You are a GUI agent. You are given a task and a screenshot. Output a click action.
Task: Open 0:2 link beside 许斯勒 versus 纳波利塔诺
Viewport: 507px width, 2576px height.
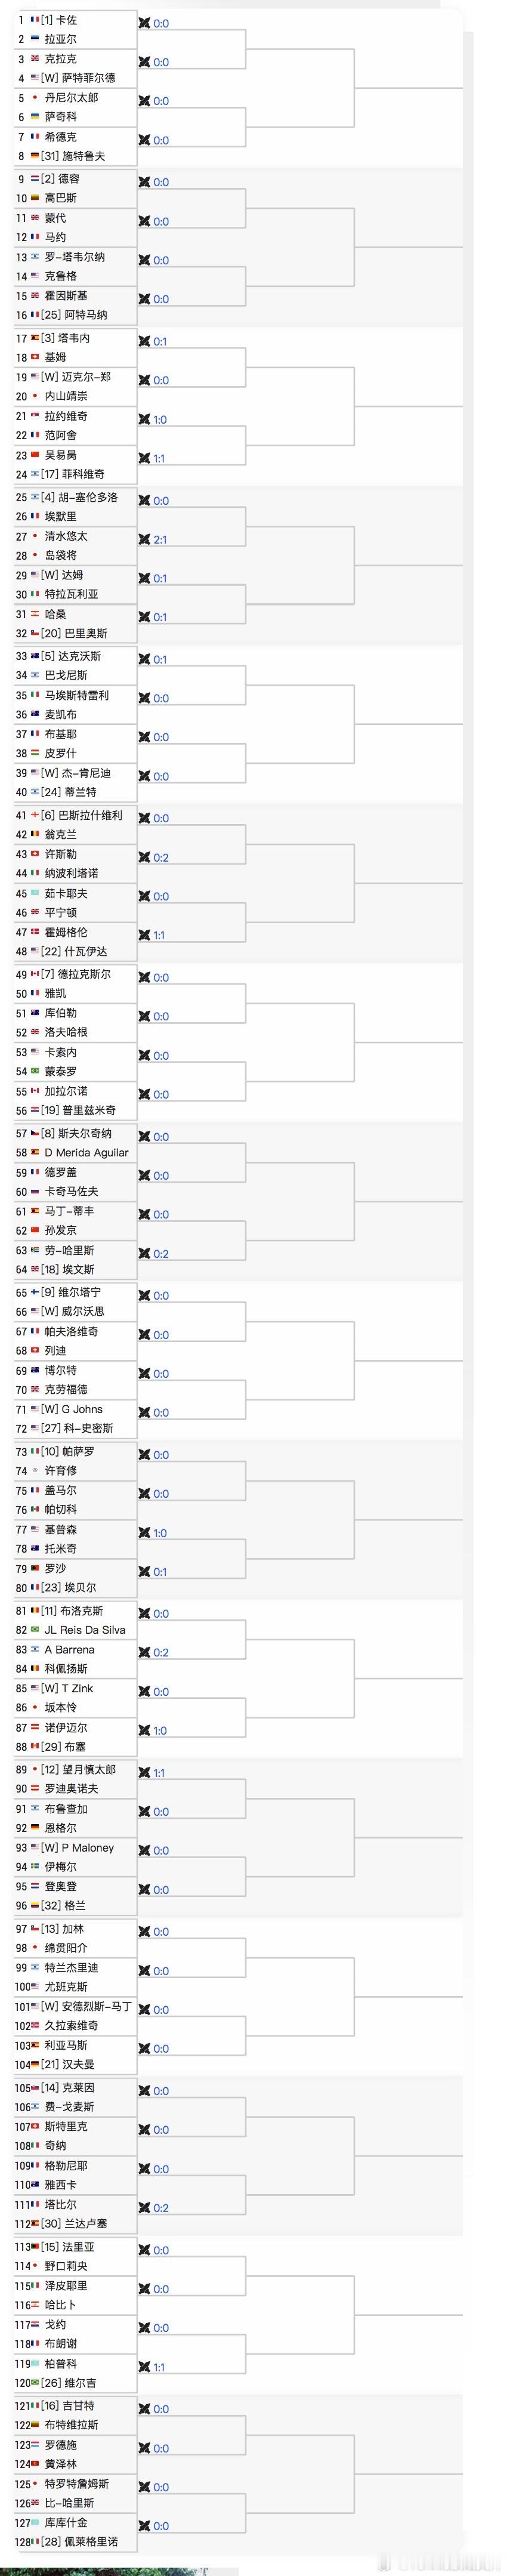coord(161,858)
